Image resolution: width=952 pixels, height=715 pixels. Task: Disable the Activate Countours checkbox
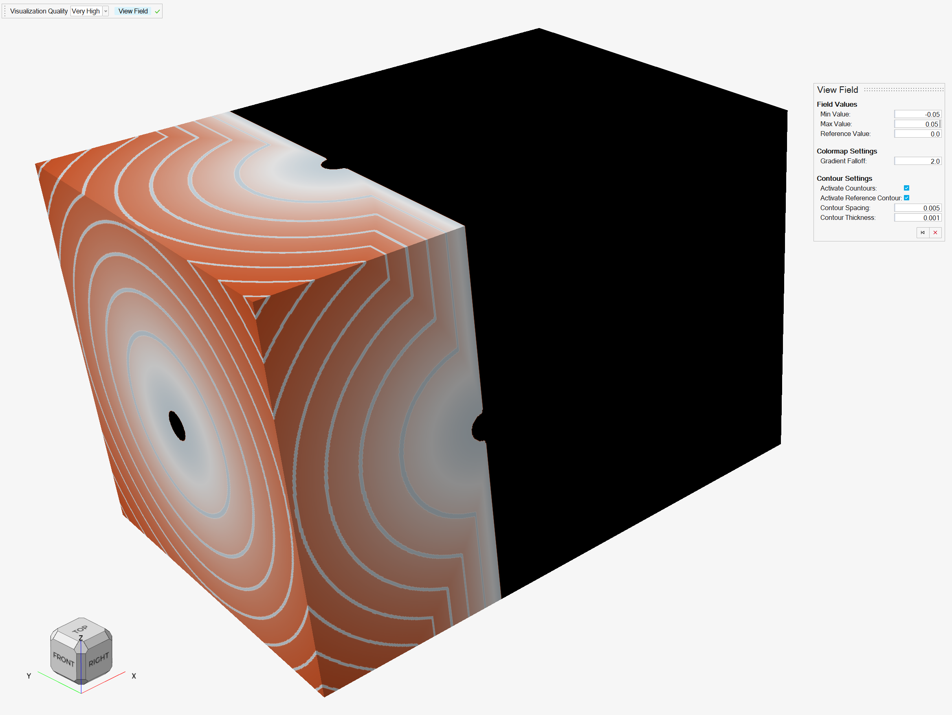coord(906,188)
